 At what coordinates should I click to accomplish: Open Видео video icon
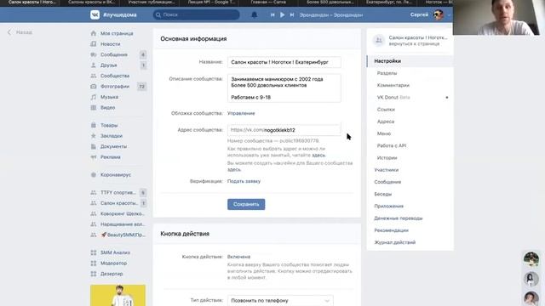[x=94, y=108]
